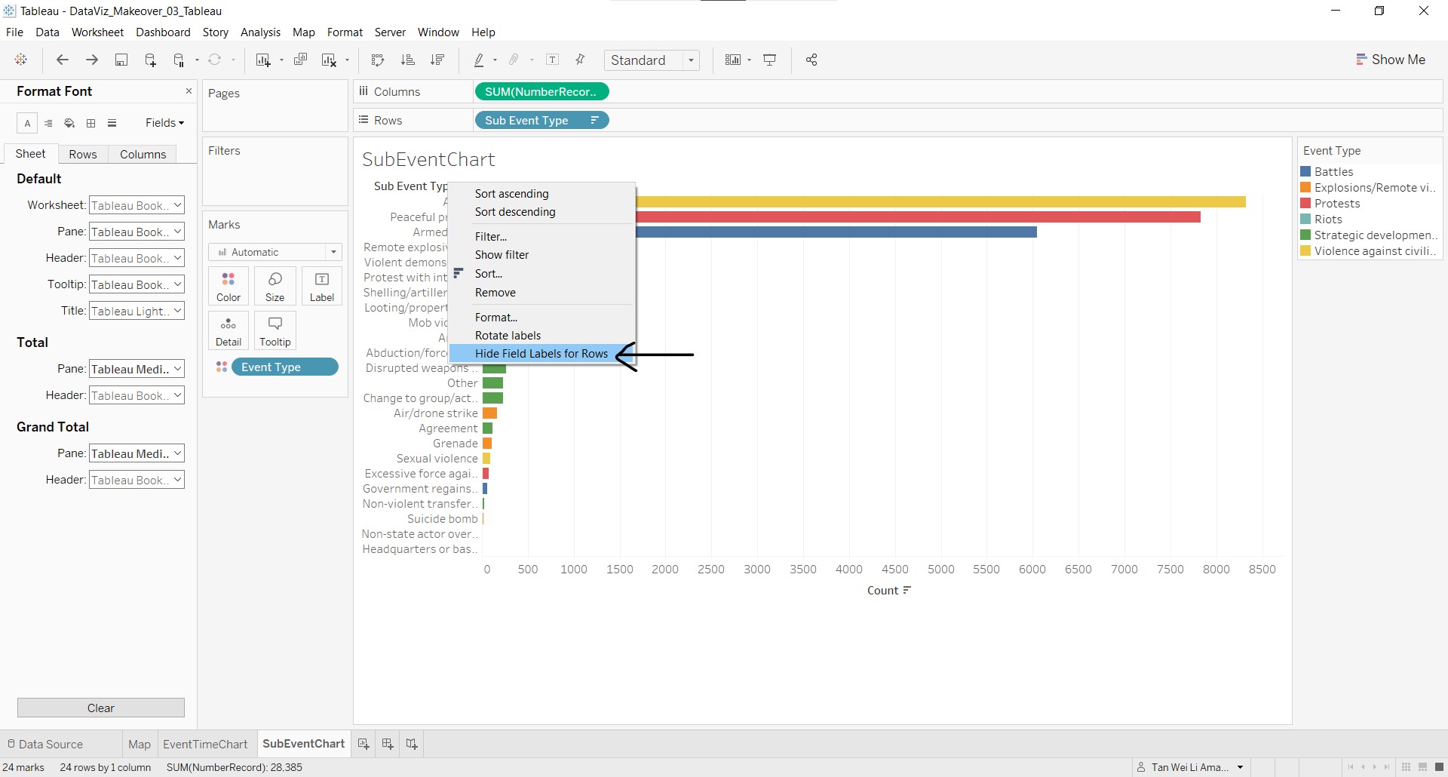Click the blue Battles legend swatch
Image resolution: width=1448 pixels, height=777 pixels.
tap(1305, 172)
